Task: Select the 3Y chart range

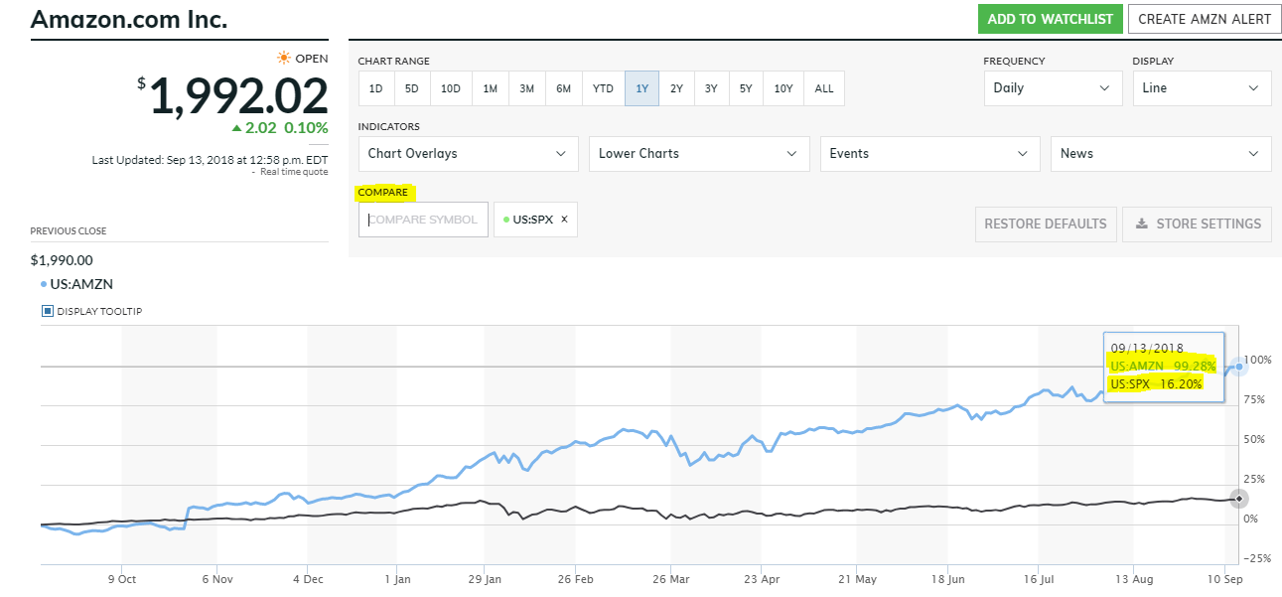Action: pos(711,88)
